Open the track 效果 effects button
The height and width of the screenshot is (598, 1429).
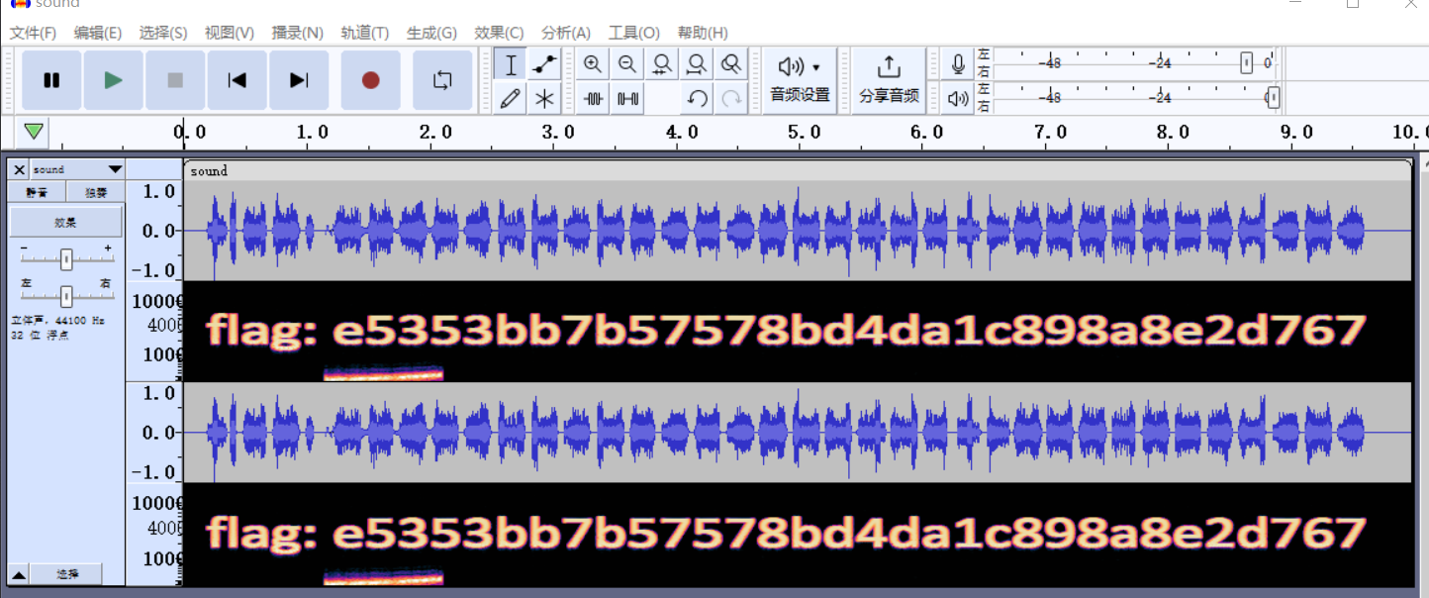tap(66, 222)
